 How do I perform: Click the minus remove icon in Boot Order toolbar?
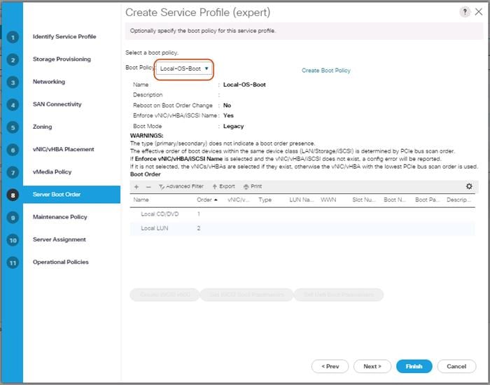[x=148, y=186]
